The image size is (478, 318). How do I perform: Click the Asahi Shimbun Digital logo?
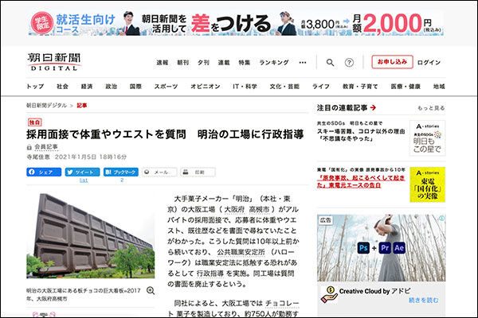[x=54, y=62]
